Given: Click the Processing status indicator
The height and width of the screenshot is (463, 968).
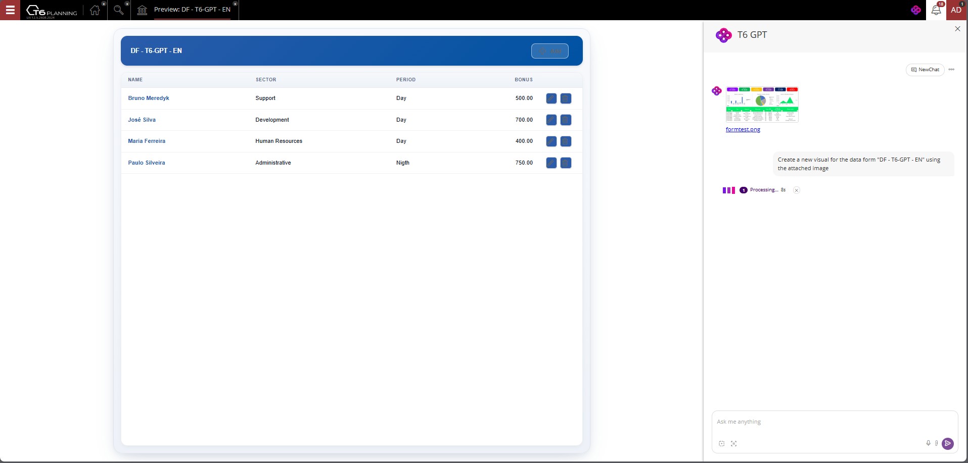Looking at the screenshot, I should click(755, 190).
